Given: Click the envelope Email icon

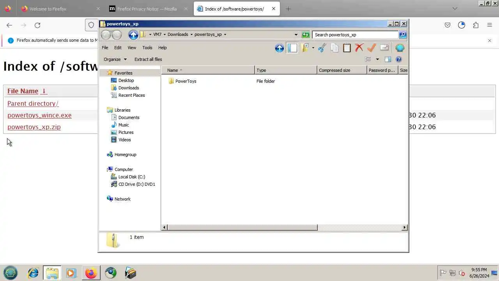Looking at the screenshot, I should coord(384,48).
